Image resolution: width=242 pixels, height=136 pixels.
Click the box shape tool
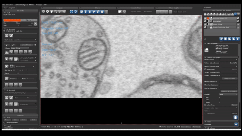pos(82,11)
